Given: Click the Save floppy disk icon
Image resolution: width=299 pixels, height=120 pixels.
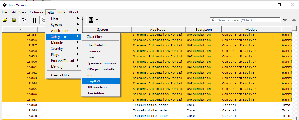Looking at the screenshot, I should pyautogui.click(x=14, y=20).
